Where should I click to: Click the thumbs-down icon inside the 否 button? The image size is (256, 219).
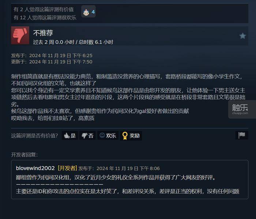(84, 135)
